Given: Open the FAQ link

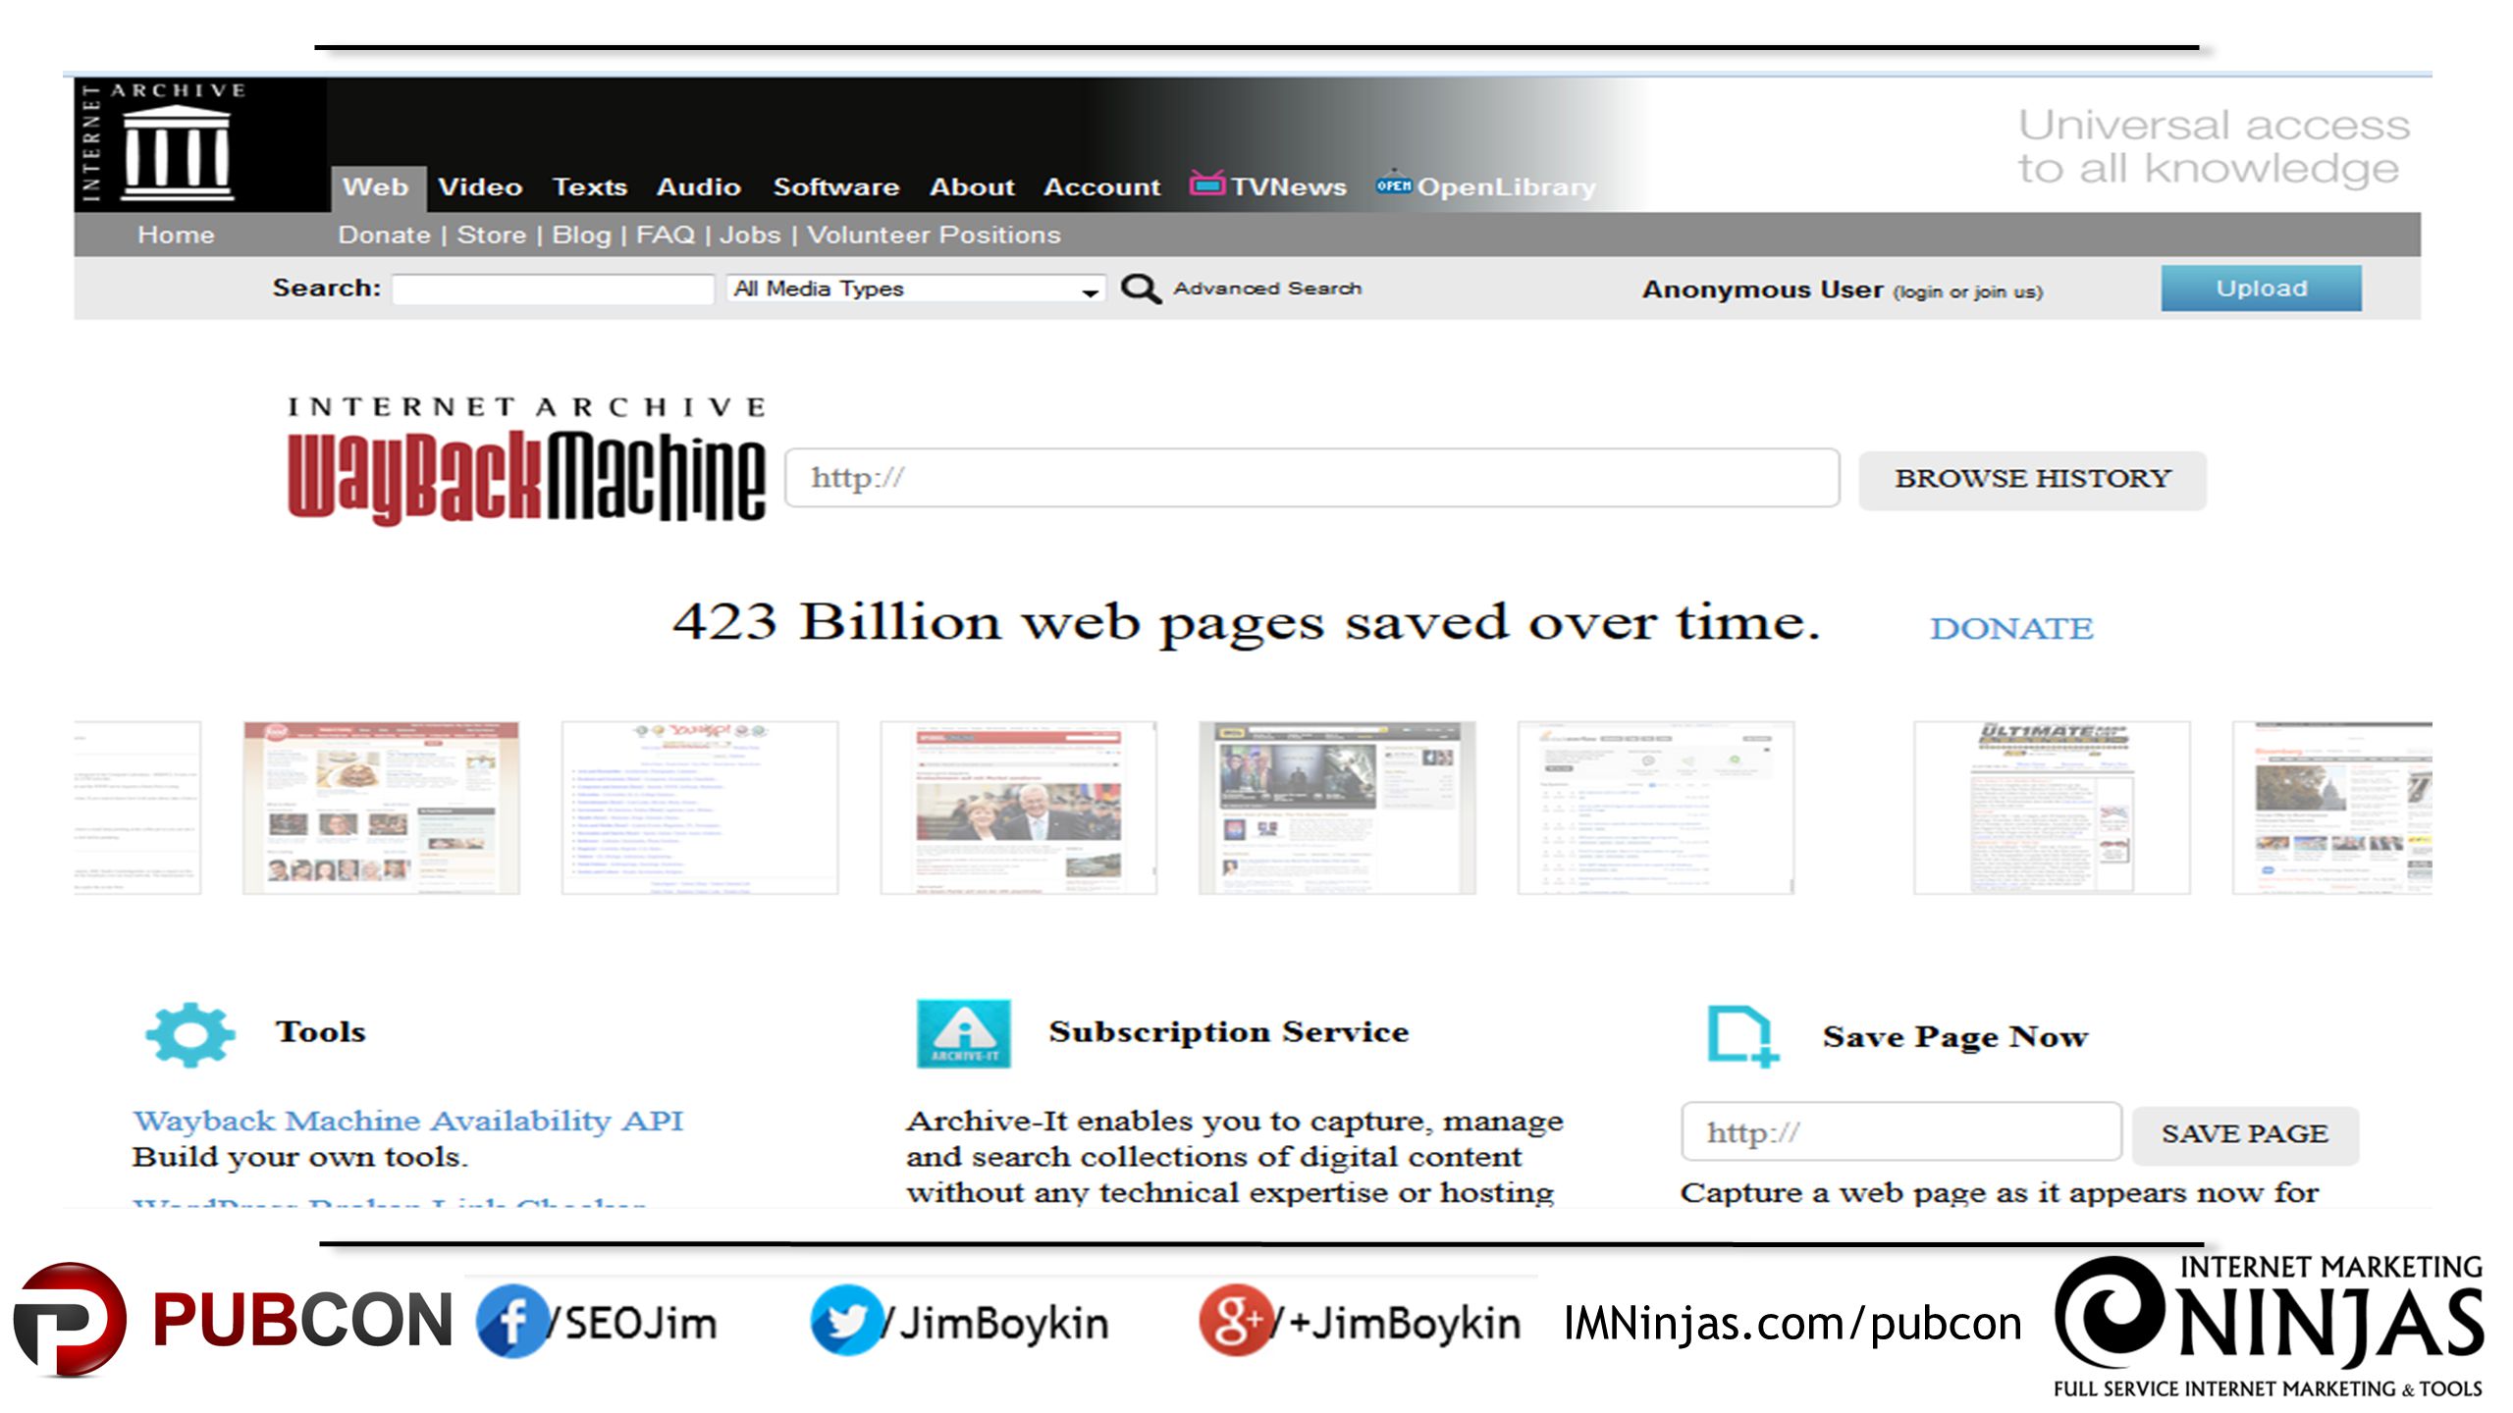Looking at the screenshot, I should click(x=666, y=235).
